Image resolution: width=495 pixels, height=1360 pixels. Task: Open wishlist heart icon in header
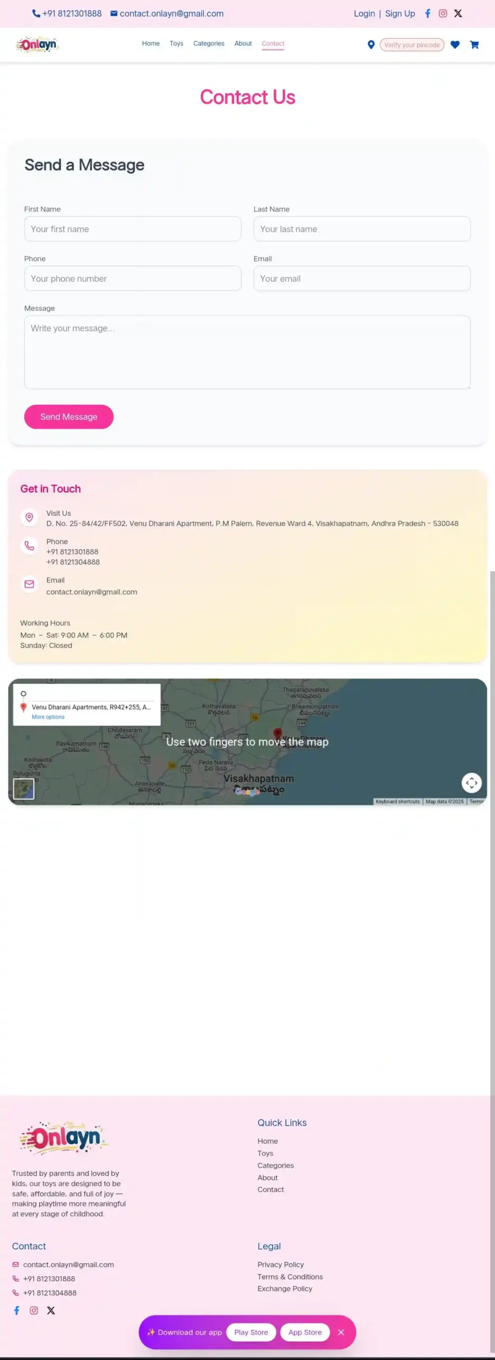(455, 45)
